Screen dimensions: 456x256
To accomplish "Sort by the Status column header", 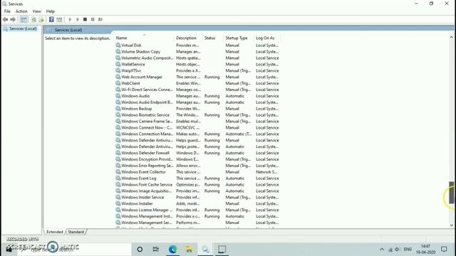I will point(209,38).
